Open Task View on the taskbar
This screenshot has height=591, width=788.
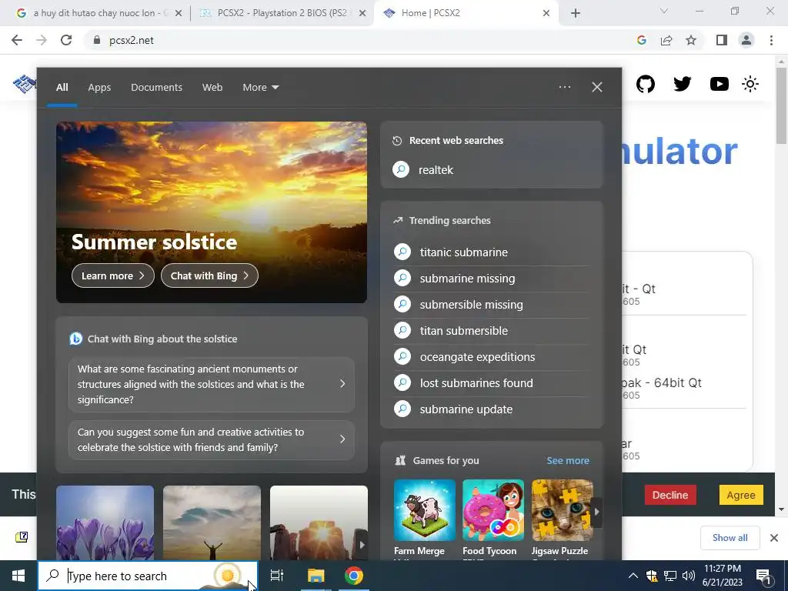277,576
